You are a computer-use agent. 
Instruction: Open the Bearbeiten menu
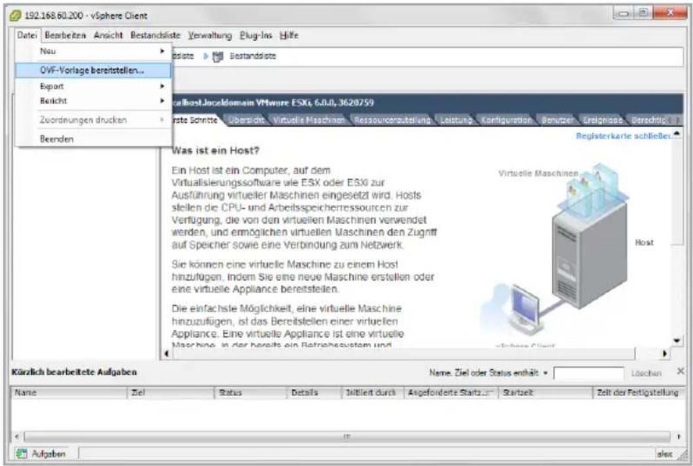65,35
